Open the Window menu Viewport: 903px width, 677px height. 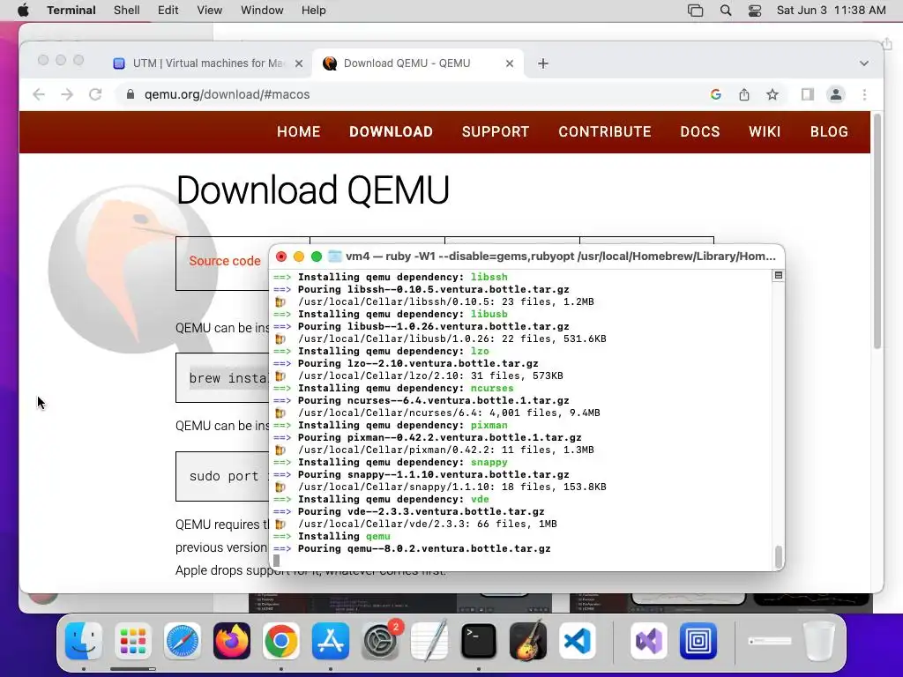click(262, 11)
